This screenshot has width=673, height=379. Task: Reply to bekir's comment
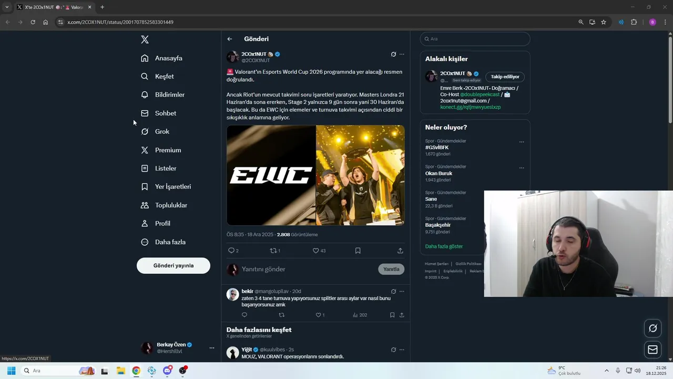click(x=244, y=315)
